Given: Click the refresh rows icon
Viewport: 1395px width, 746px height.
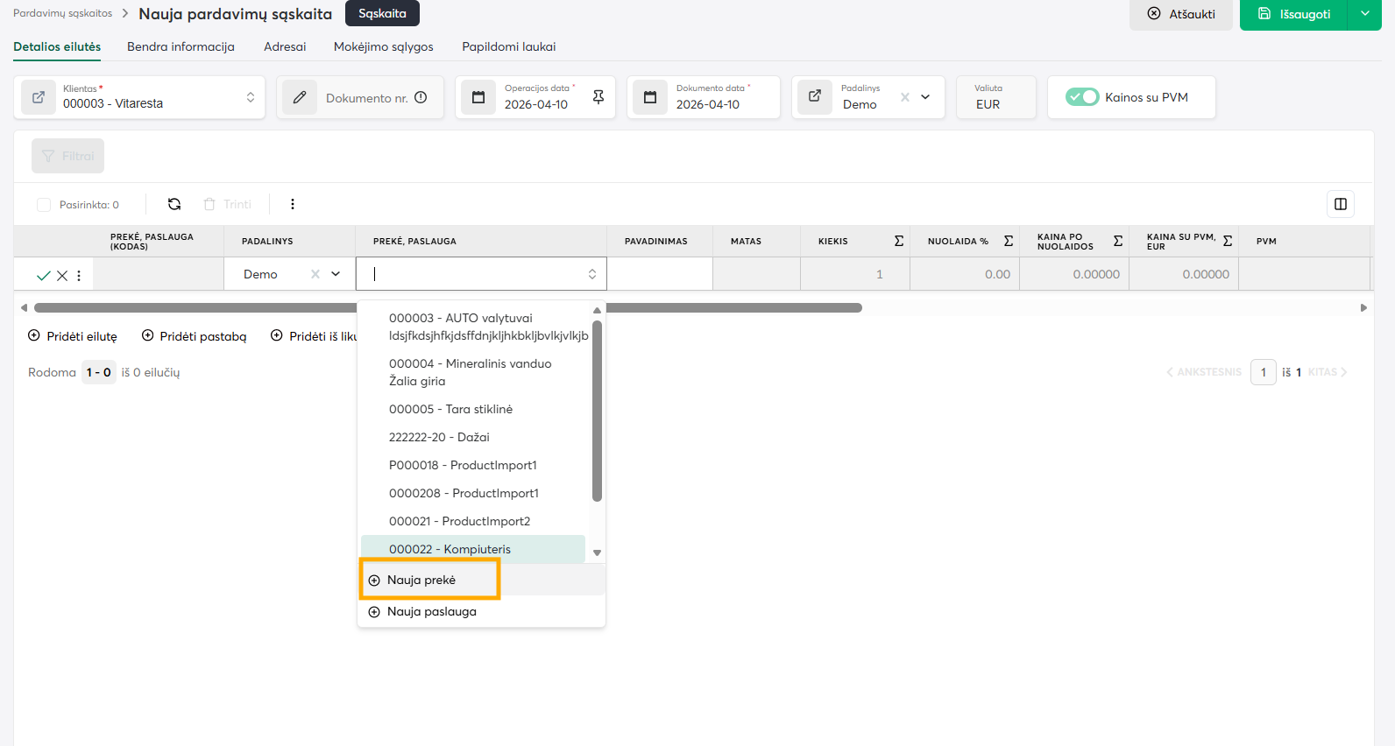Looking at the screenshot, I should 174,204.
